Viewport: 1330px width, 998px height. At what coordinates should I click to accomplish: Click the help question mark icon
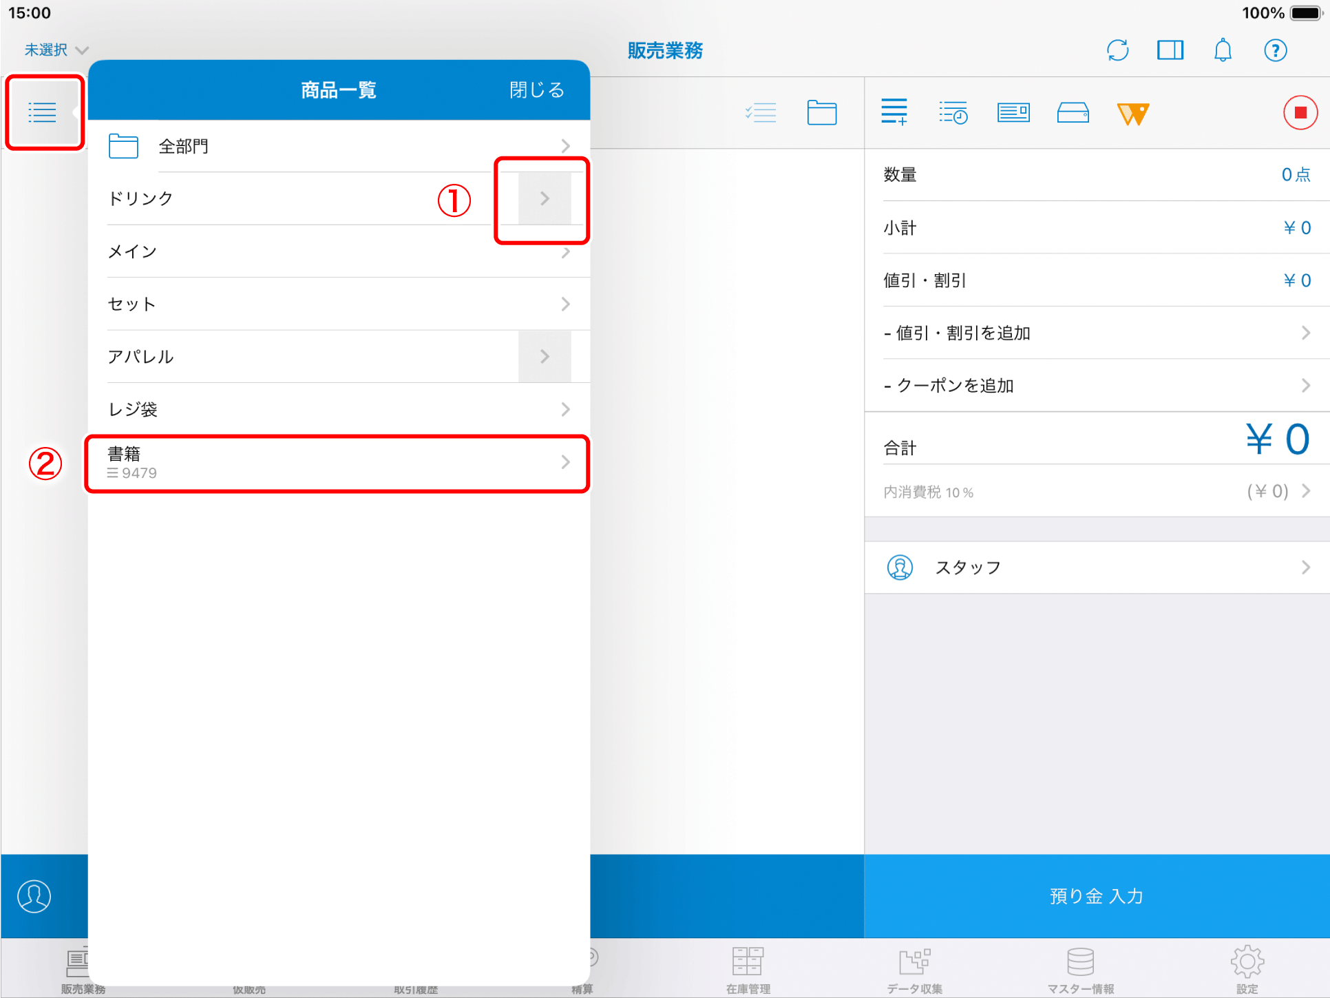[x=1275, y=50]
